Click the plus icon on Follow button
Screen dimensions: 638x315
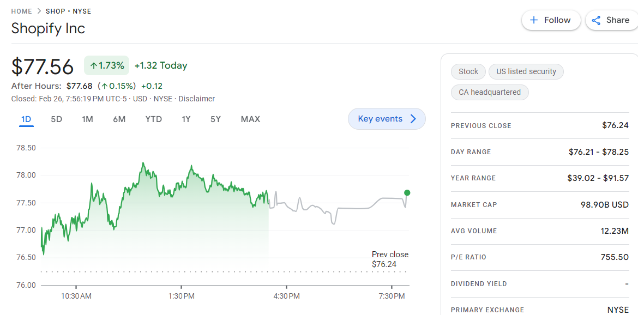534,20
